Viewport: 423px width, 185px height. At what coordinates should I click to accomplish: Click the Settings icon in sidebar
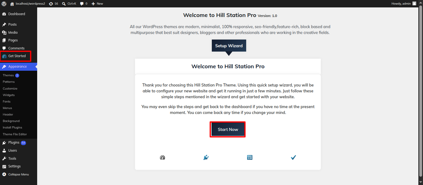[x=4, y=166]
